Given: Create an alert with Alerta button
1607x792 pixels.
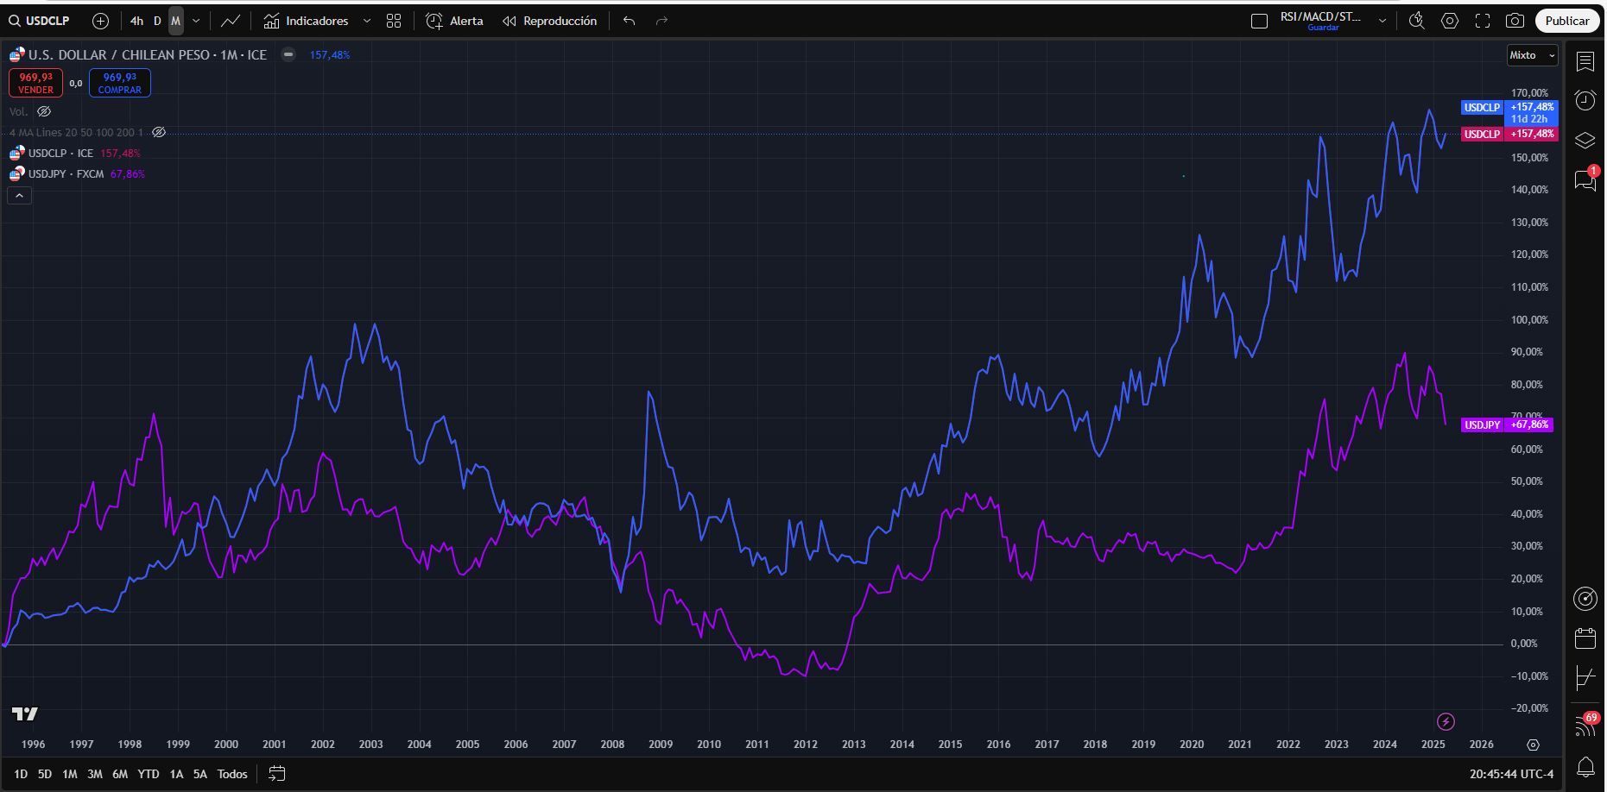Looking at the screenshot, I should coord(455,21).
